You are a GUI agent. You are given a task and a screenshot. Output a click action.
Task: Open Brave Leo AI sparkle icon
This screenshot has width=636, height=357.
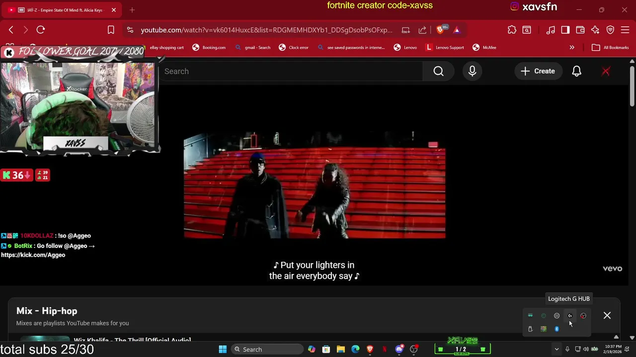coord(595,30)
